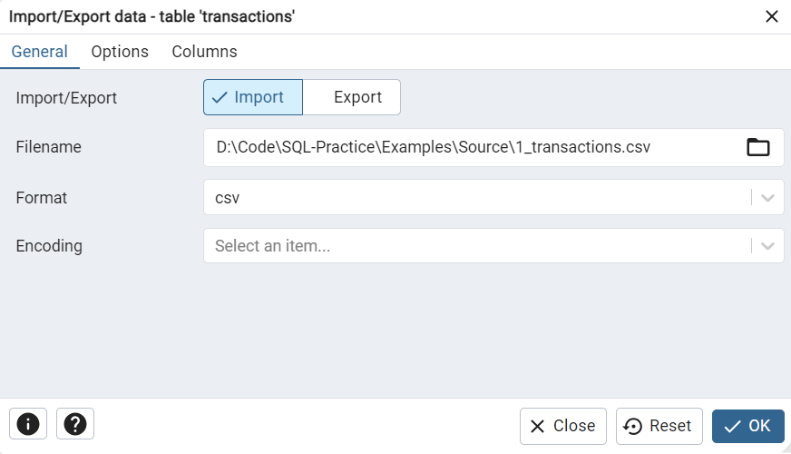This screenshot has height=454, width=791.
Task: Click the Reset button
Action: point(659,426)
